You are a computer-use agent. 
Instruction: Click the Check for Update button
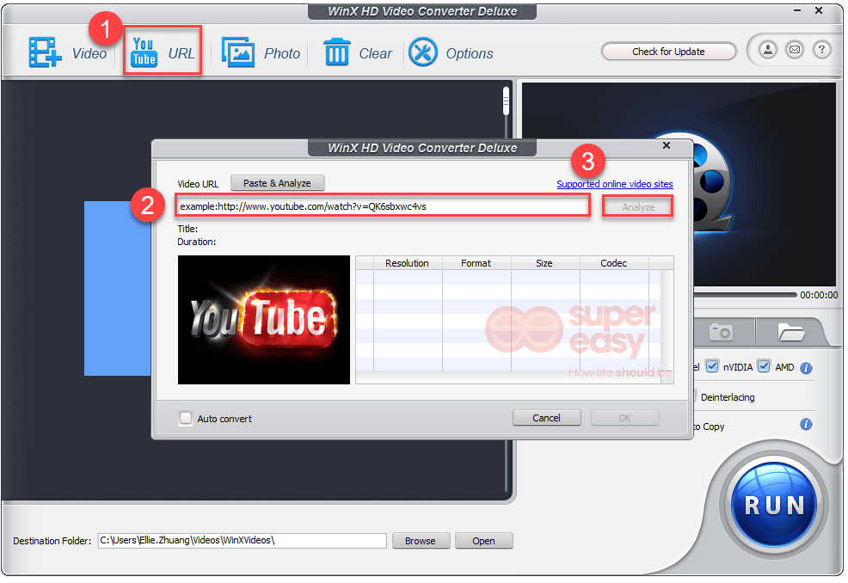pos(668,52)
